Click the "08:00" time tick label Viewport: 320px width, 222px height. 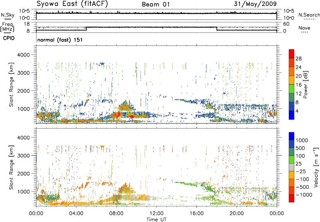tap(116, 214)
